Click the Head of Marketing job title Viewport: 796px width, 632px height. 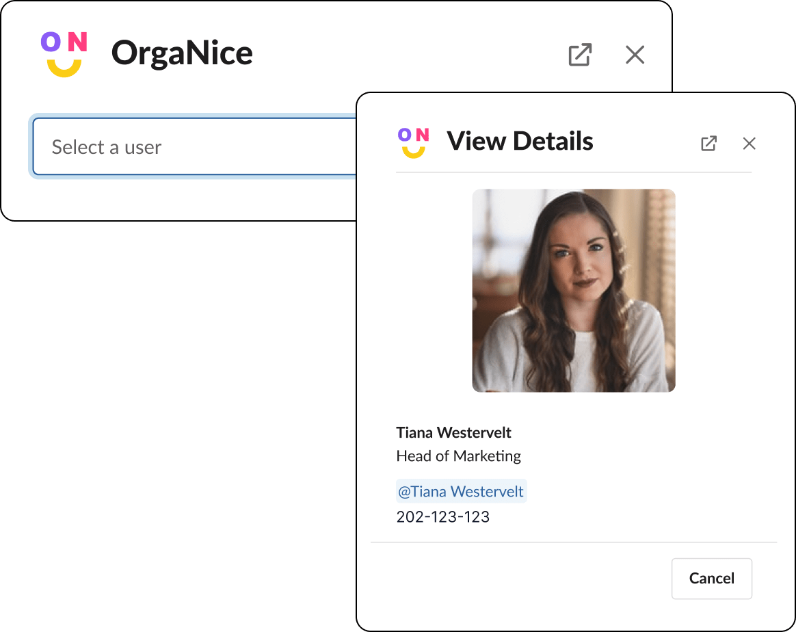pyautogui.click(x=458, y=456)
